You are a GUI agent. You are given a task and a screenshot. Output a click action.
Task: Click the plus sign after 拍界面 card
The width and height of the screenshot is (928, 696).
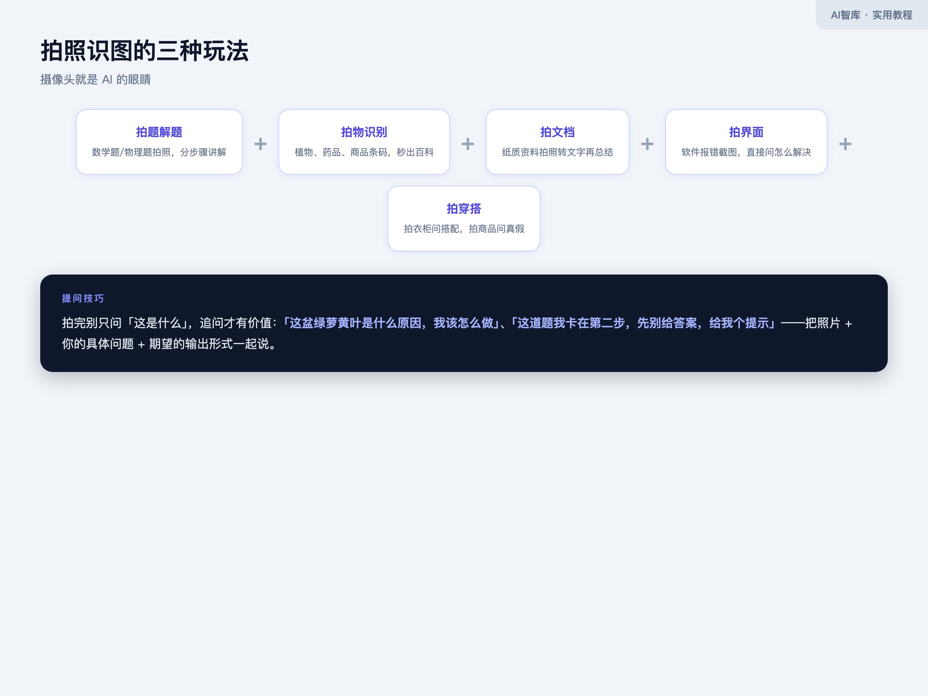click(x=845, y=144)
